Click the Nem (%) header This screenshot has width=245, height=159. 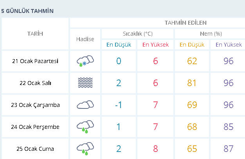211,34
